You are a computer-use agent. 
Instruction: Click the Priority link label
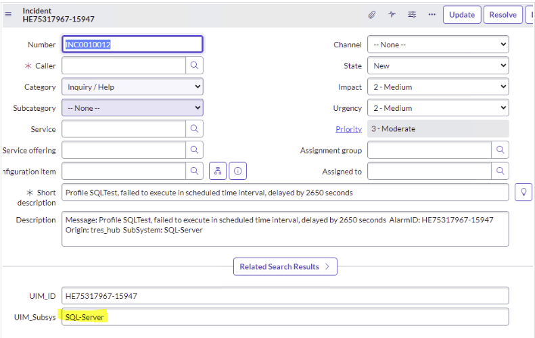click(348, 128)
